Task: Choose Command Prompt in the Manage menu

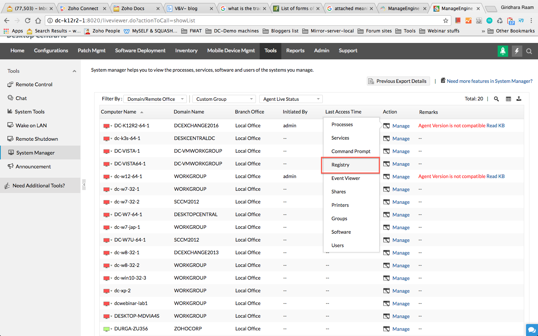Action: click(x=351, y=151)
